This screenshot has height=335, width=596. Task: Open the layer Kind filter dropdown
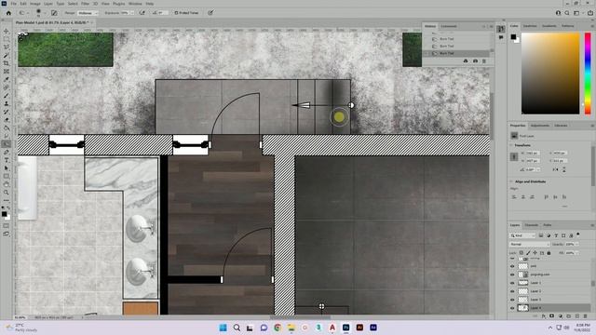coord(522,235)
